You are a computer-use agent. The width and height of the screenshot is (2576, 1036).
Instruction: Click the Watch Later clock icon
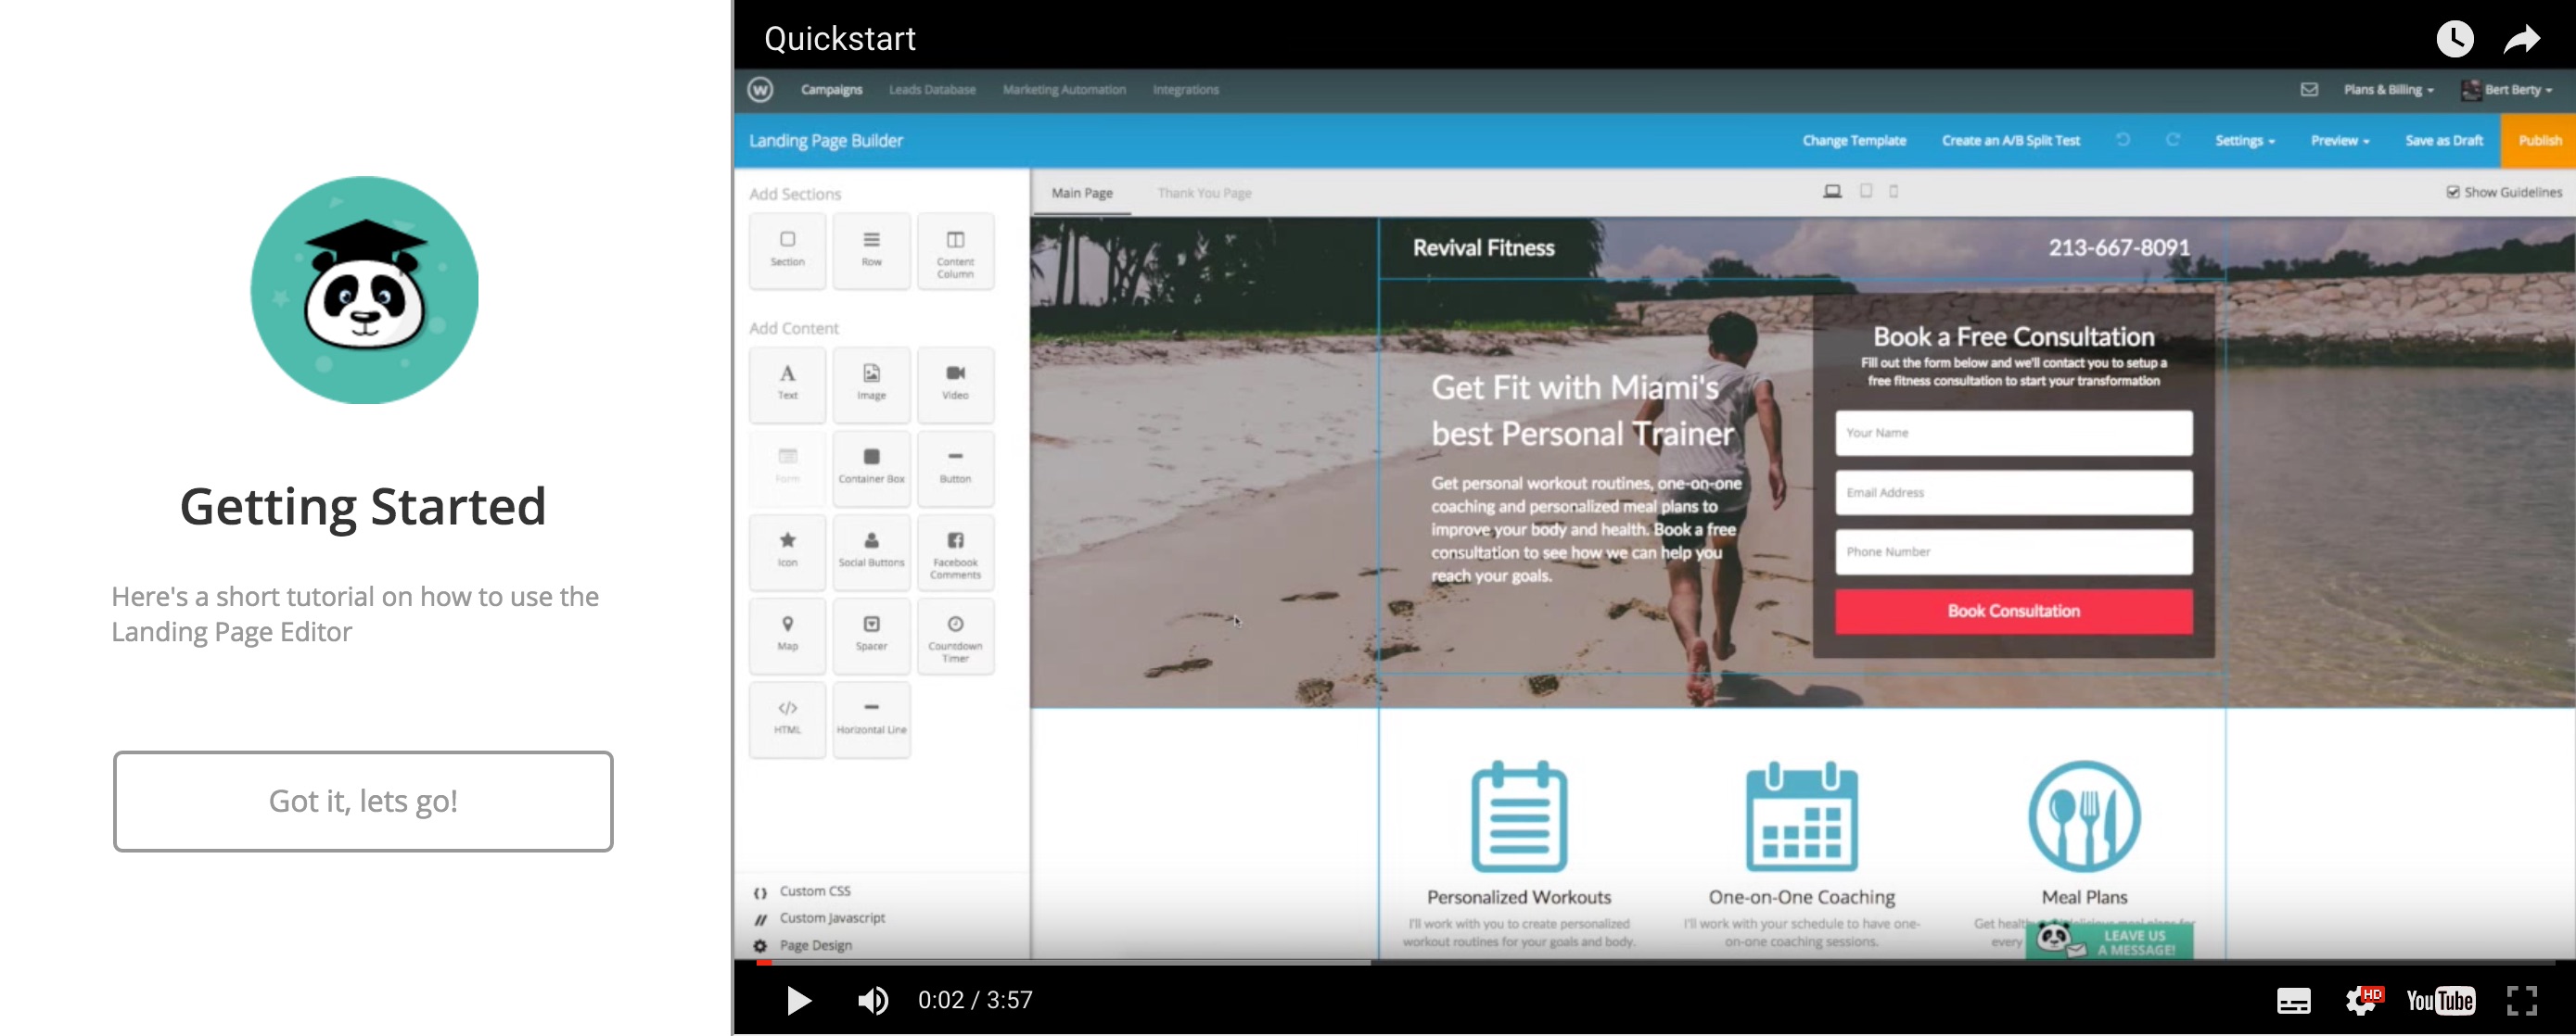point(2454,39)
